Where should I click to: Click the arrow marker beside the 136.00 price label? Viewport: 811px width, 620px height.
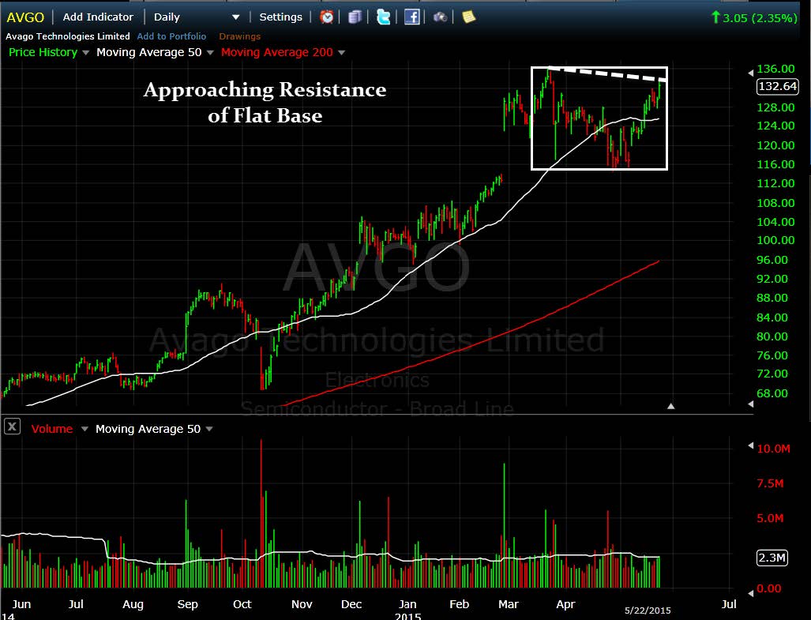tap(751, 73)
